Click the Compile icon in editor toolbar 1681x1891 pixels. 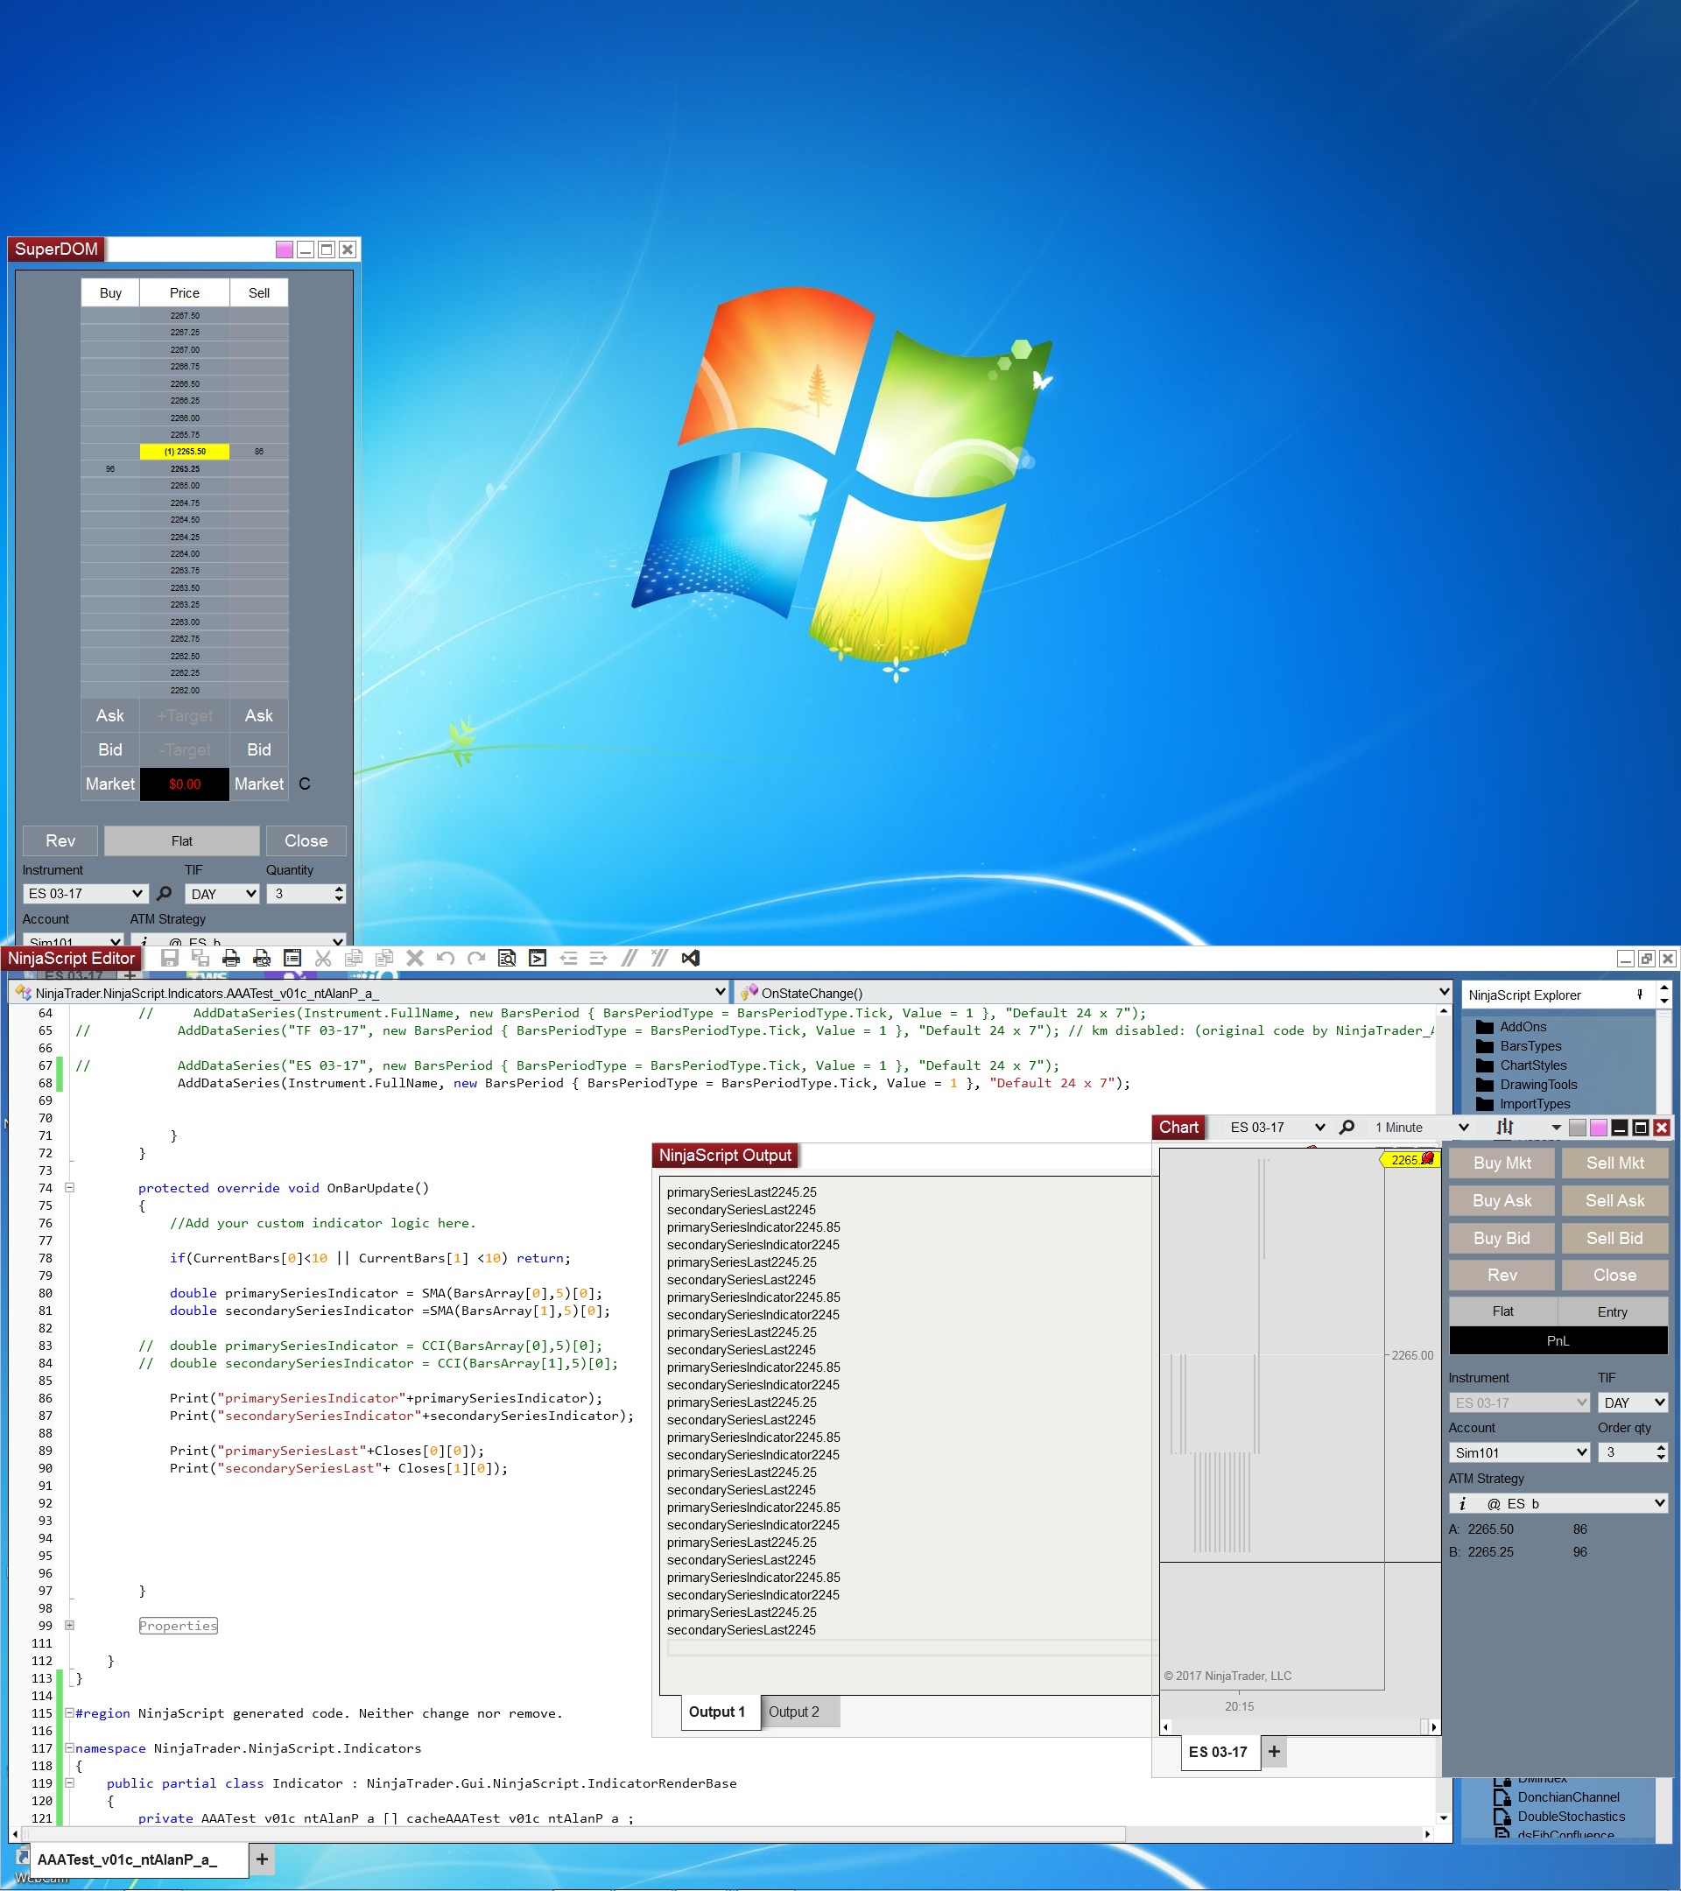click(x=538, y=959)
